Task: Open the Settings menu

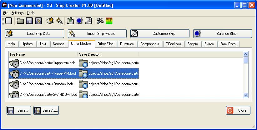Action: point(18,13)
